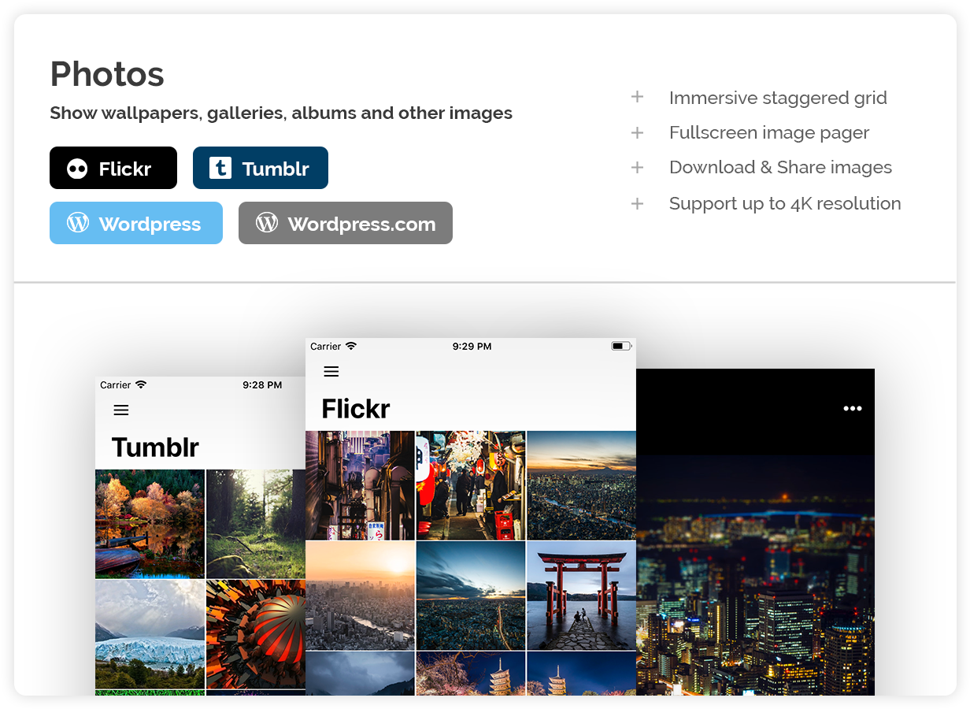Click the plus icon beside Support up to 4K resolution

pyautogui.click(x=638, y=203)
